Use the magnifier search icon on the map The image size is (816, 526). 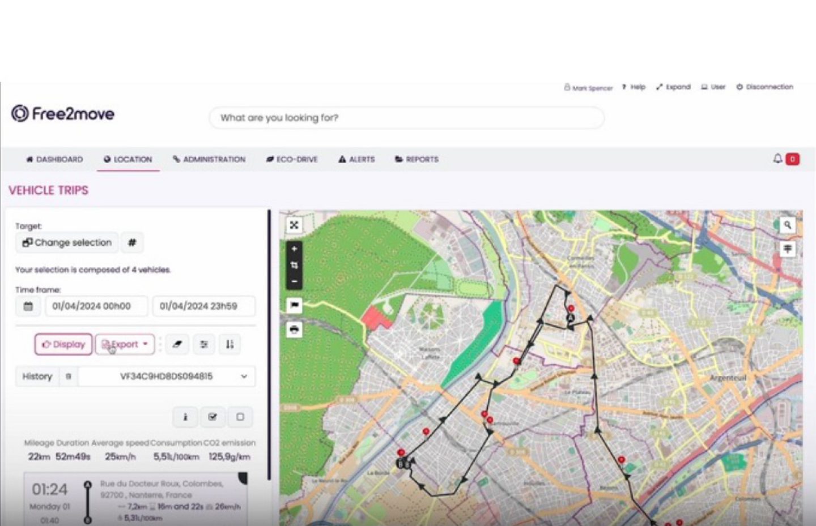click(x=787, y=225)
